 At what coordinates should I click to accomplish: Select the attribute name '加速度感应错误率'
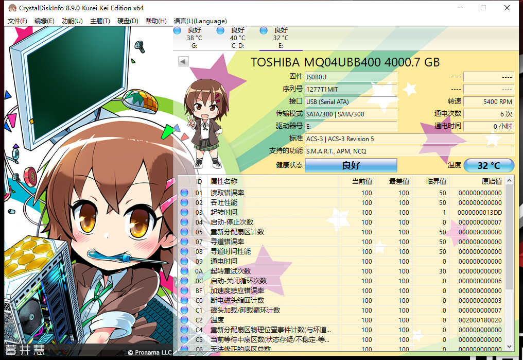(x=237, y=290)
